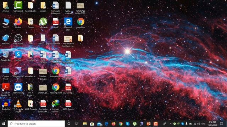This screenshot has height=127, width=227.
Task: Open the Mail app on the taskbar
Action: pyautogui.click(x=99, y=124)
